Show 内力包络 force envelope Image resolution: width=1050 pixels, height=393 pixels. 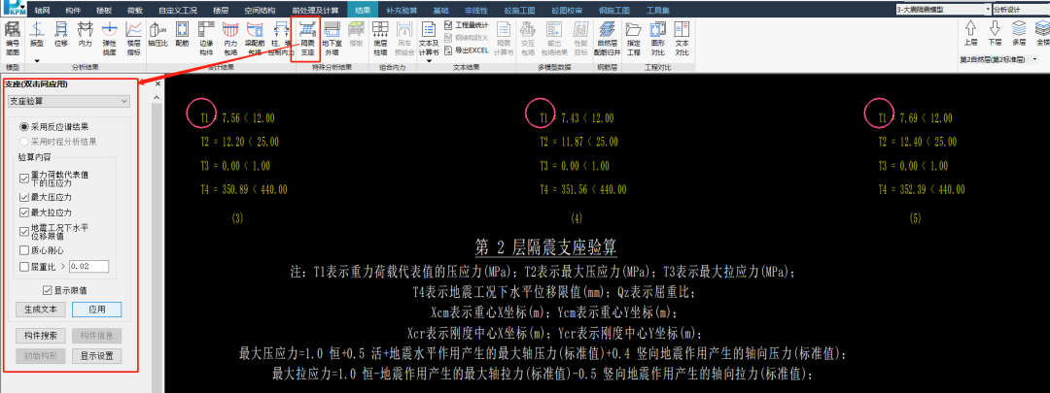click(230, 37)
